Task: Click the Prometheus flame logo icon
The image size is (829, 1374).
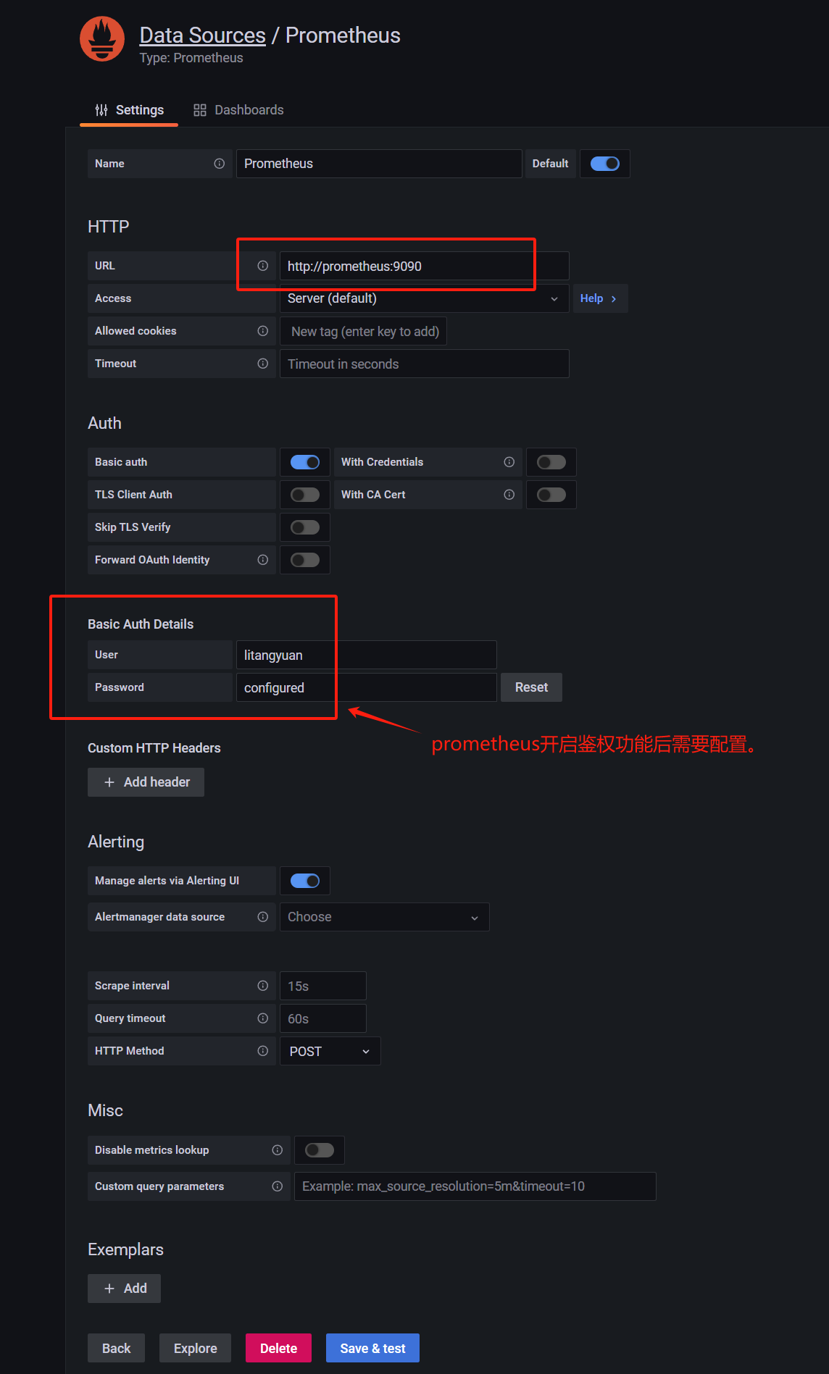Action: (102, 40)
